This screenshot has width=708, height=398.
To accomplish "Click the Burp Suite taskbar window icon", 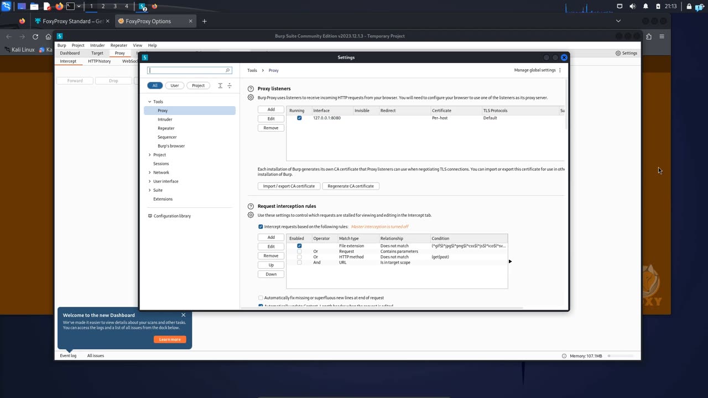I will 143,7.
